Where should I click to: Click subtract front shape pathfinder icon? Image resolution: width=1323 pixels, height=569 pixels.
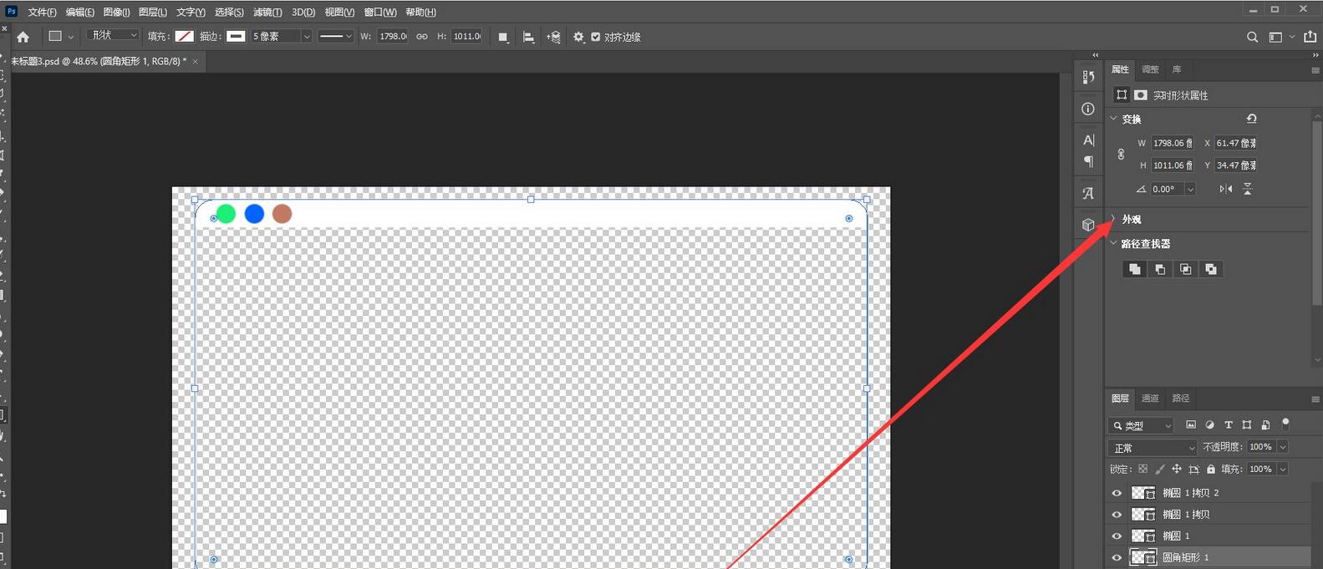1159,269
